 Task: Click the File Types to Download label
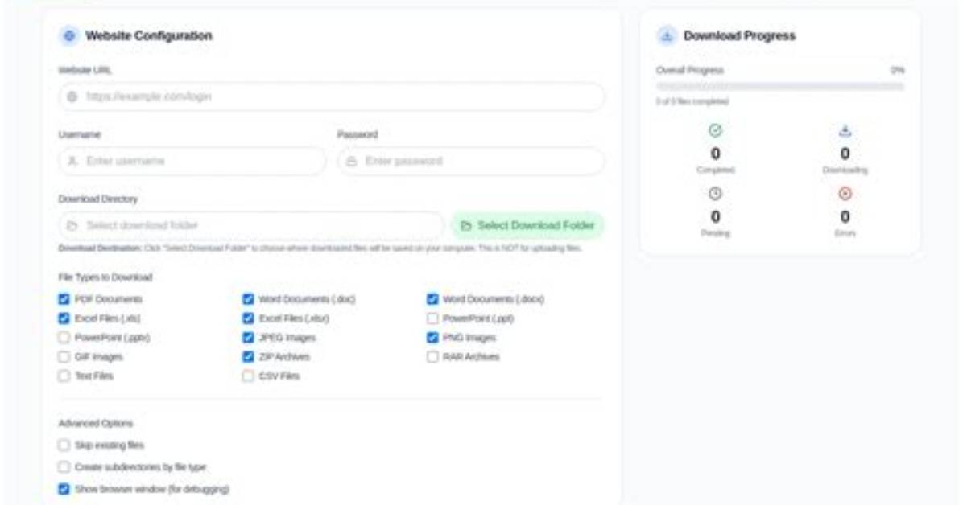pyautogui.click(x=105, y=277)
